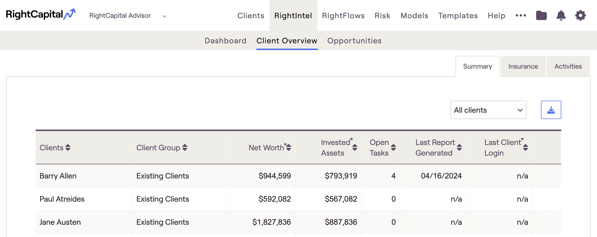The width and height of the screenshot is (597, 237).
Task: Click Barry Allen's open tasks count 4
Action: tap(393, 176)
